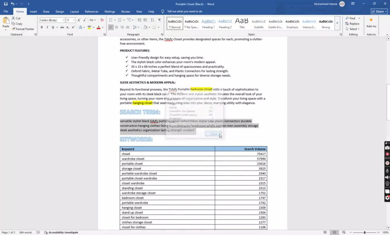Toggle Show/Hide paragraph marks

coord(160,20)
